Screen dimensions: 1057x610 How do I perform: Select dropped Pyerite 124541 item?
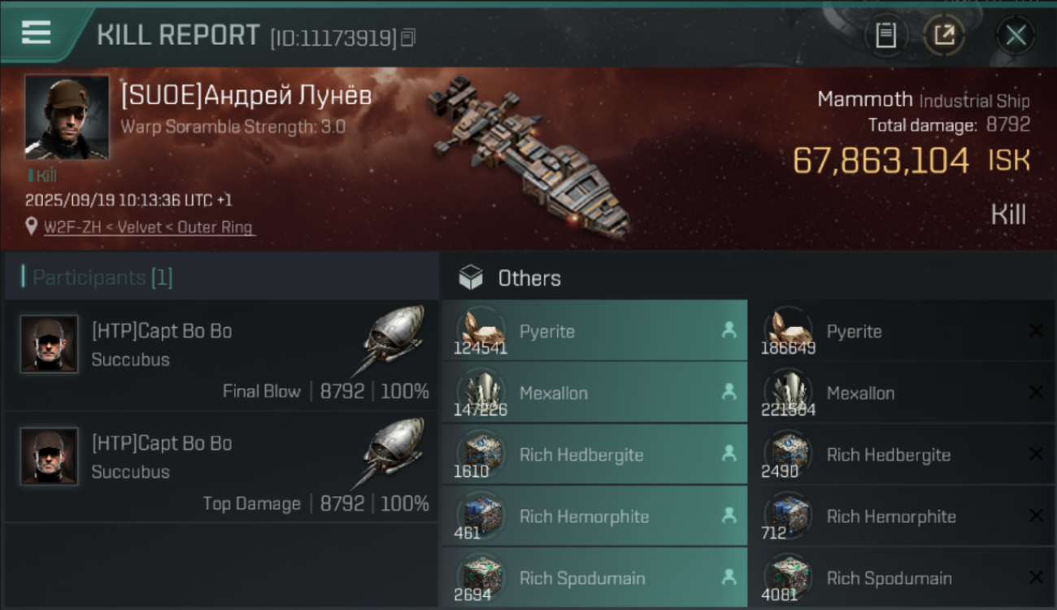tap(594, 331)
